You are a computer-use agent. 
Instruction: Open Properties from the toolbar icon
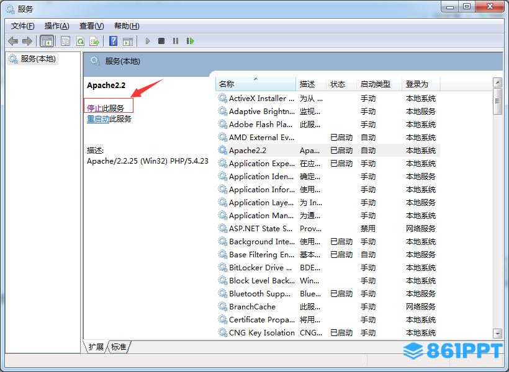[x=65, y=41]
